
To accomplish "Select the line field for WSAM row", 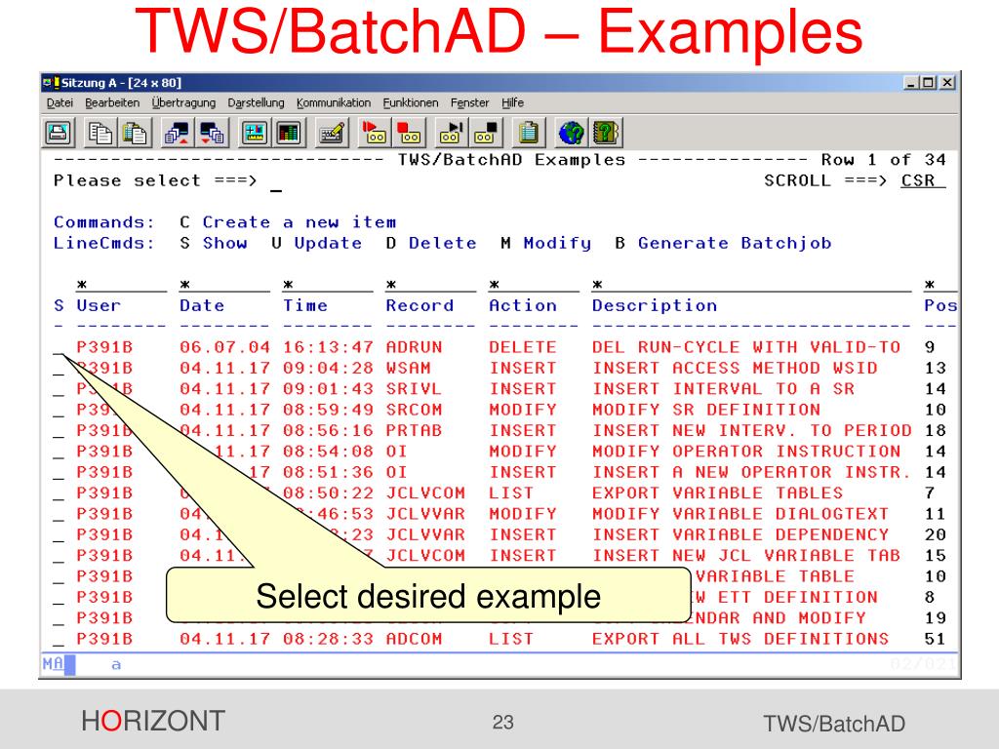I will pos(59,369).
